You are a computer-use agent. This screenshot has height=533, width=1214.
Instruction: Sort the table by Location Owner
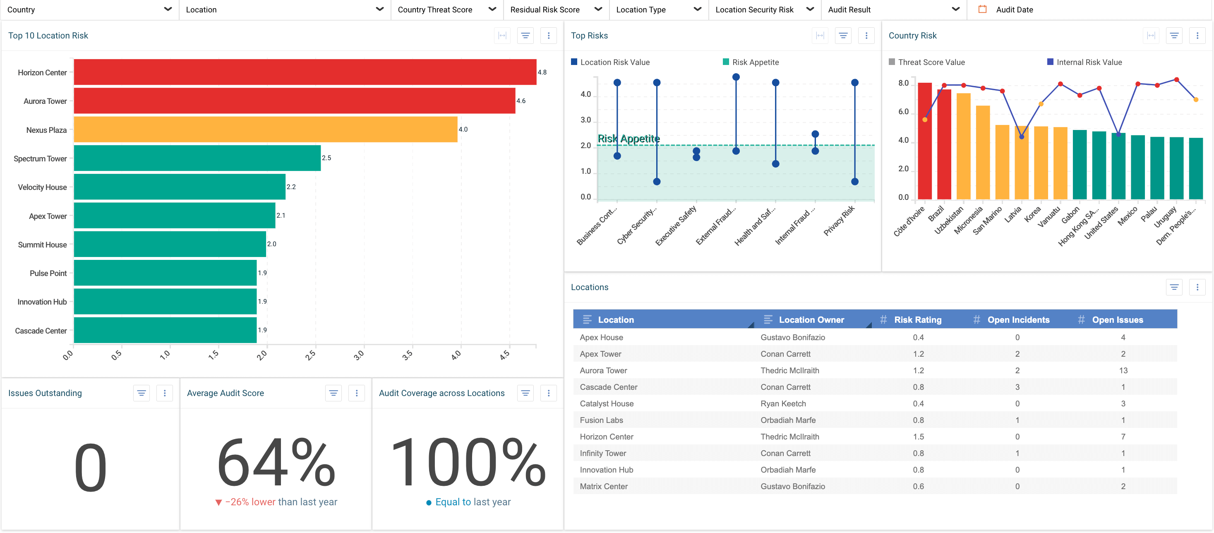point(811,319)
